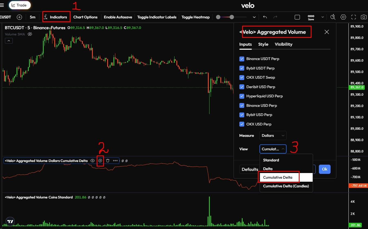Click the Volume SMA legend label
368x229 pixels.
(x=15, y=34)
